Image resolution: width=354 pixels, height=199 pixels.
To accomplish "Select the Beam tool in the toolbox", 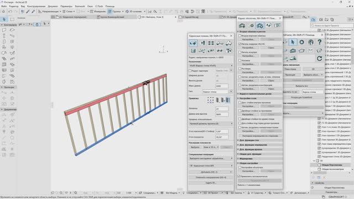I will [12, 35].
